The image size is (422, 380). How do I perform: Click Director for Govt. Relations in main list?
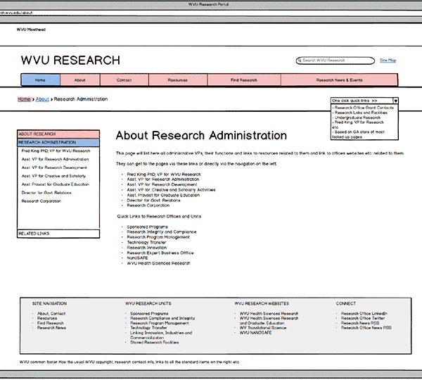click(153, 201)
